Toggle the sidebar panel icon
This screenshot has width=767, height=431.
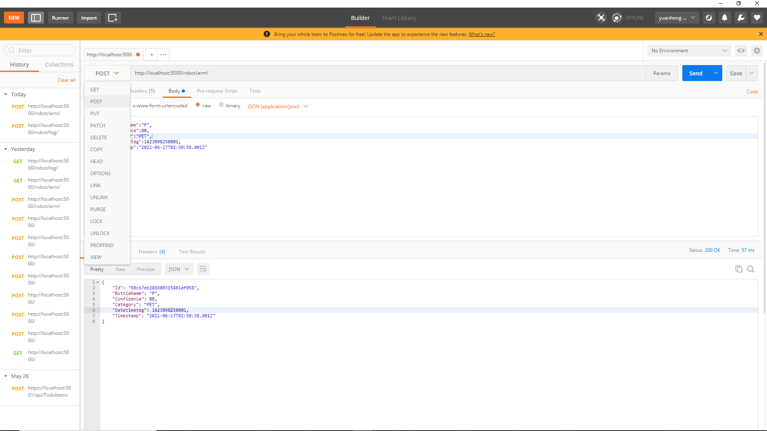[36, 18]
